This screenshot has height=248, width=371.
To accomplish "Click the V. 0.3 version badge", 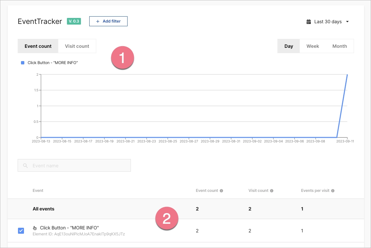I will 74,21.
